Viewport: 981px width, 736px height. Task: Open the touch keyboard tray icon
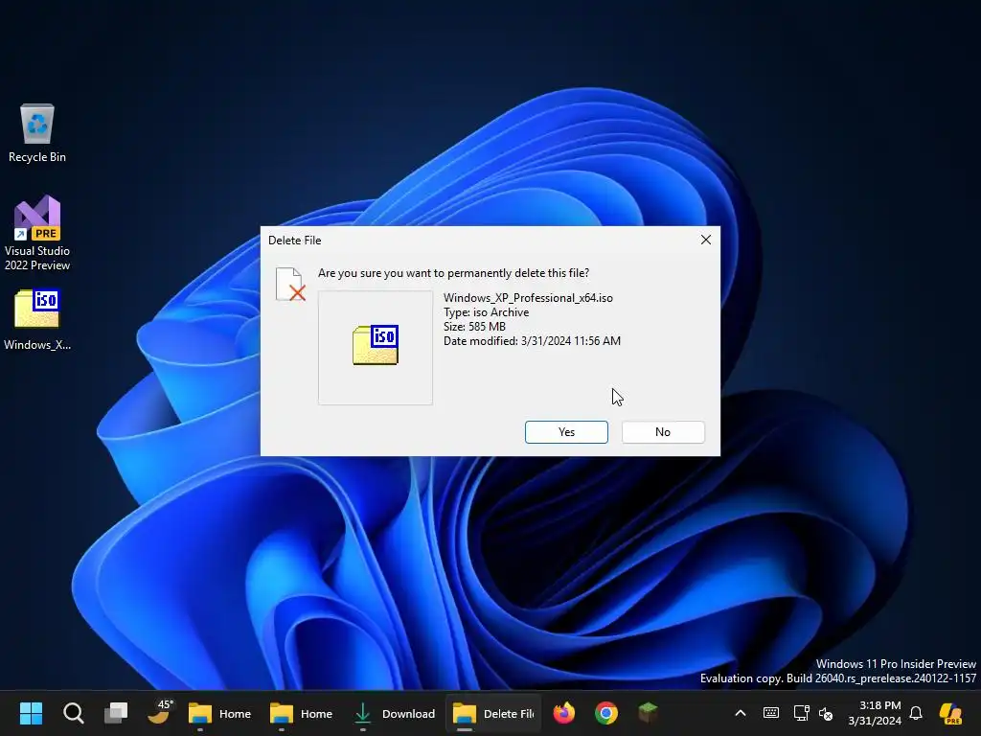click(x=771, y=713)
